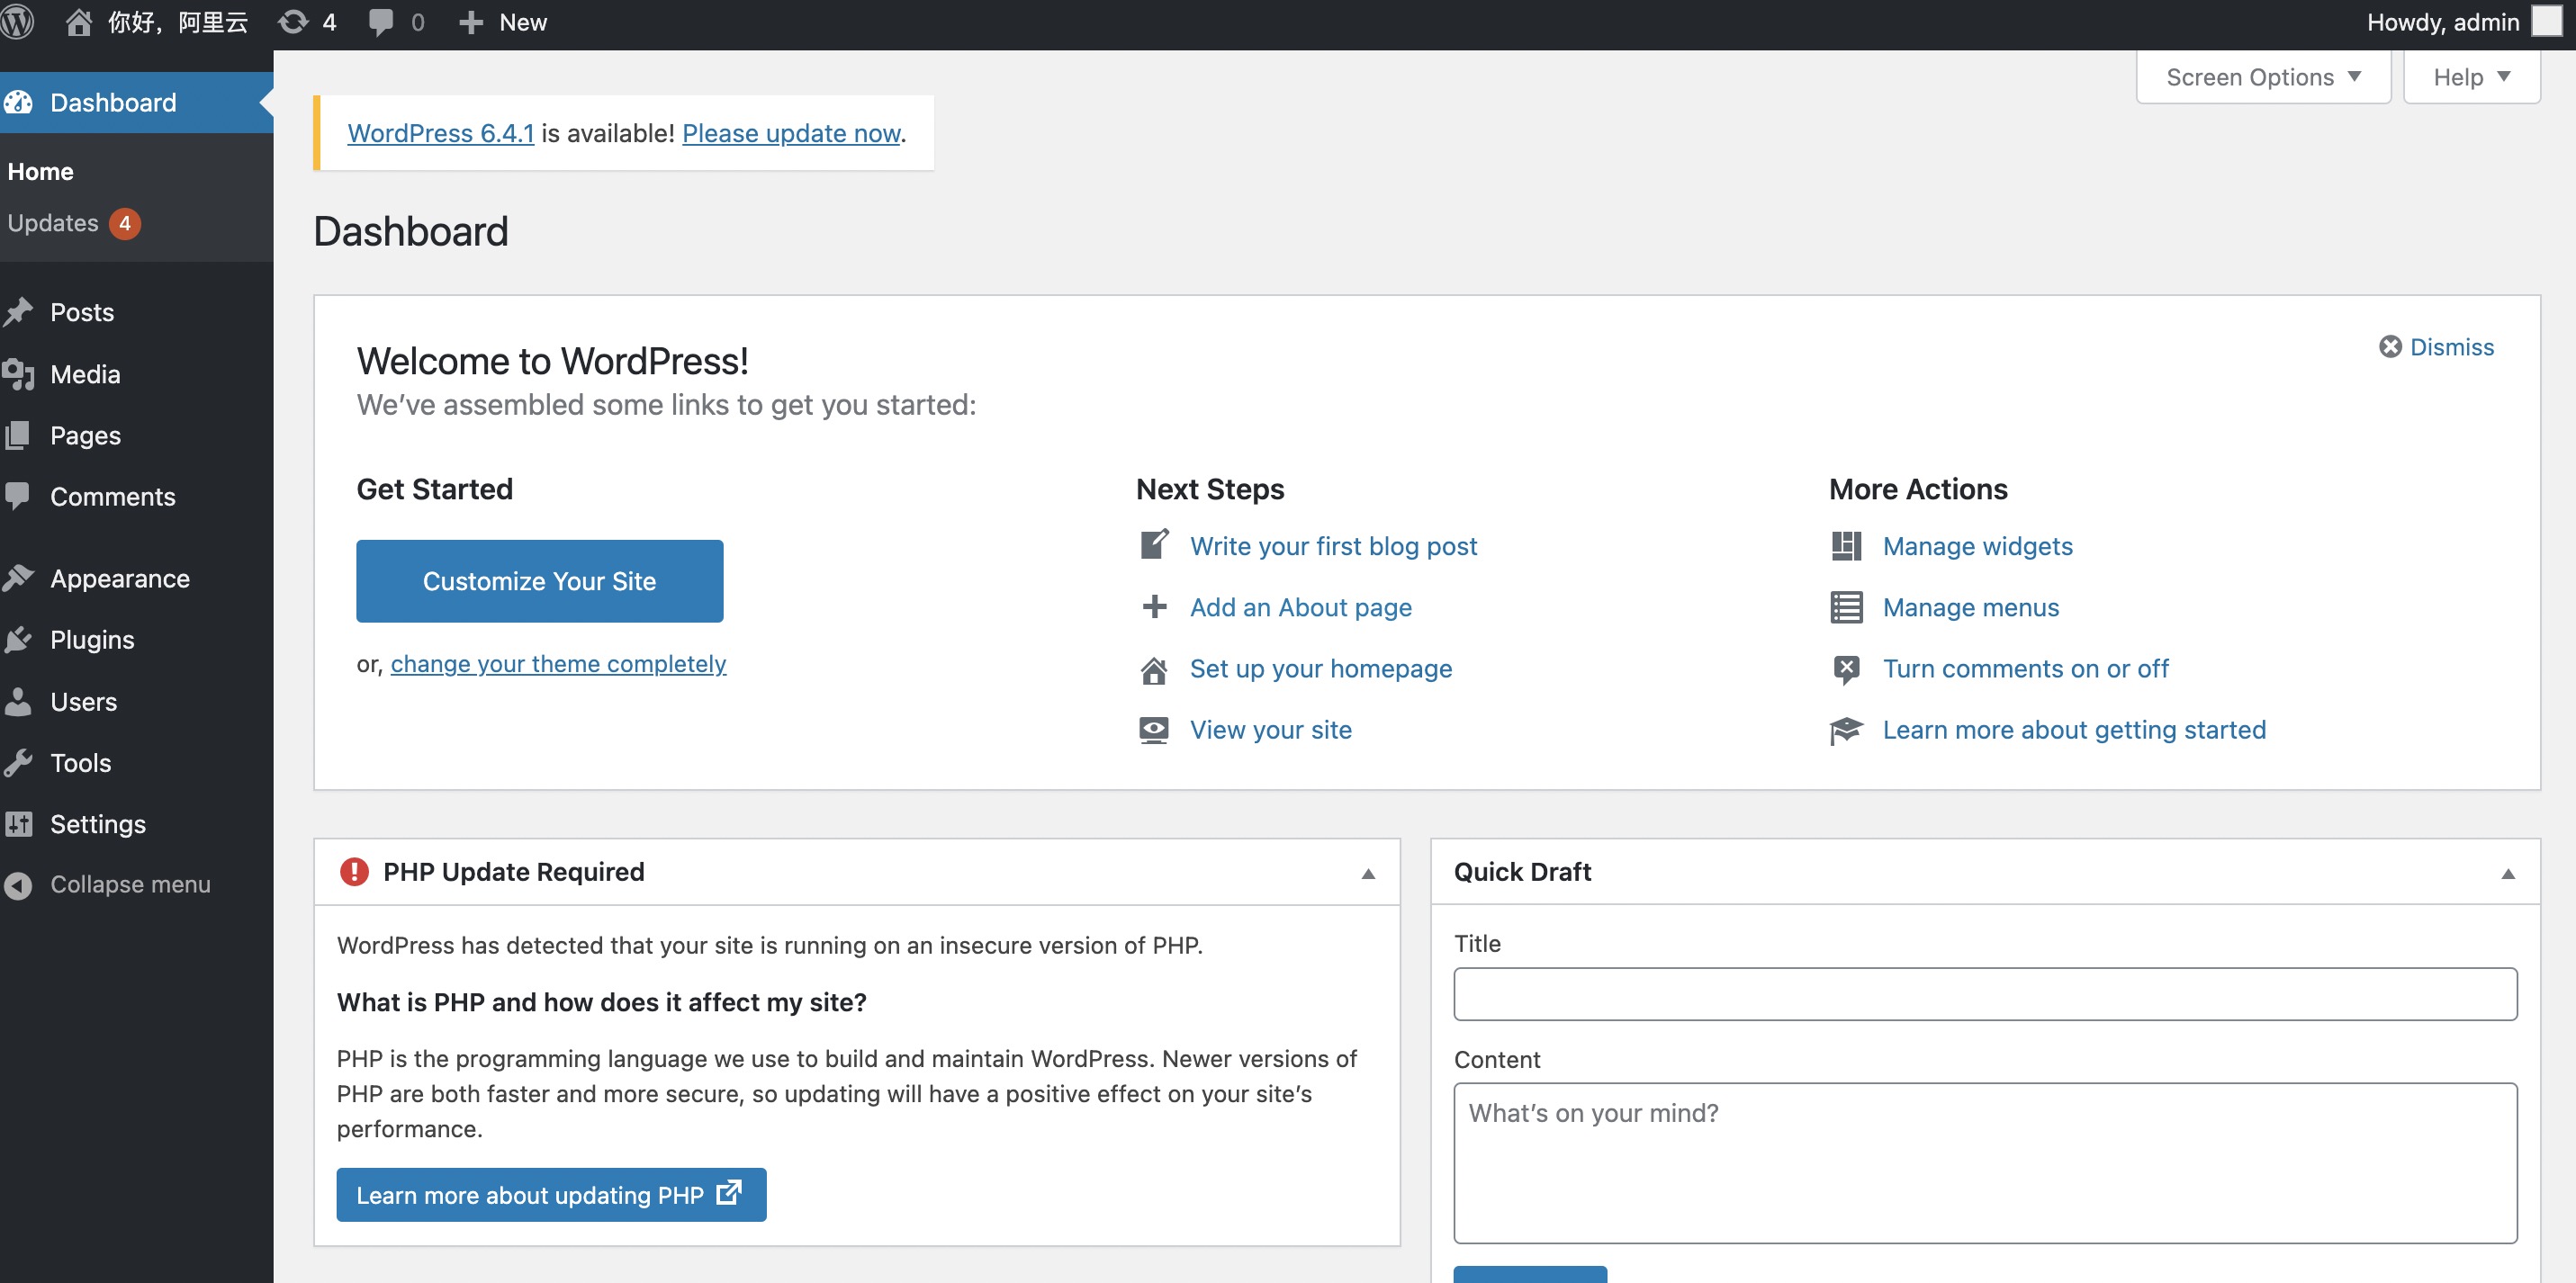Screen dimensions: 2576x1283
Task: Collapse the Quick Draft widget
Action: [2508, 873]
